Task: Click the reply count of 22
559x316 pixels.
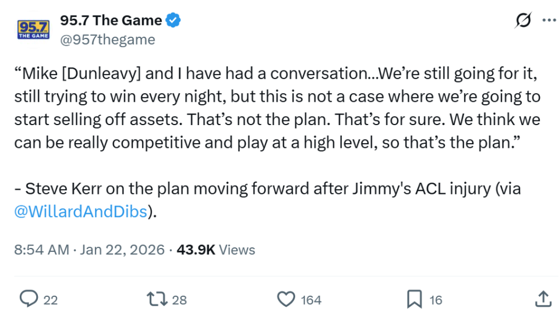Action: (x=51, y=300)
